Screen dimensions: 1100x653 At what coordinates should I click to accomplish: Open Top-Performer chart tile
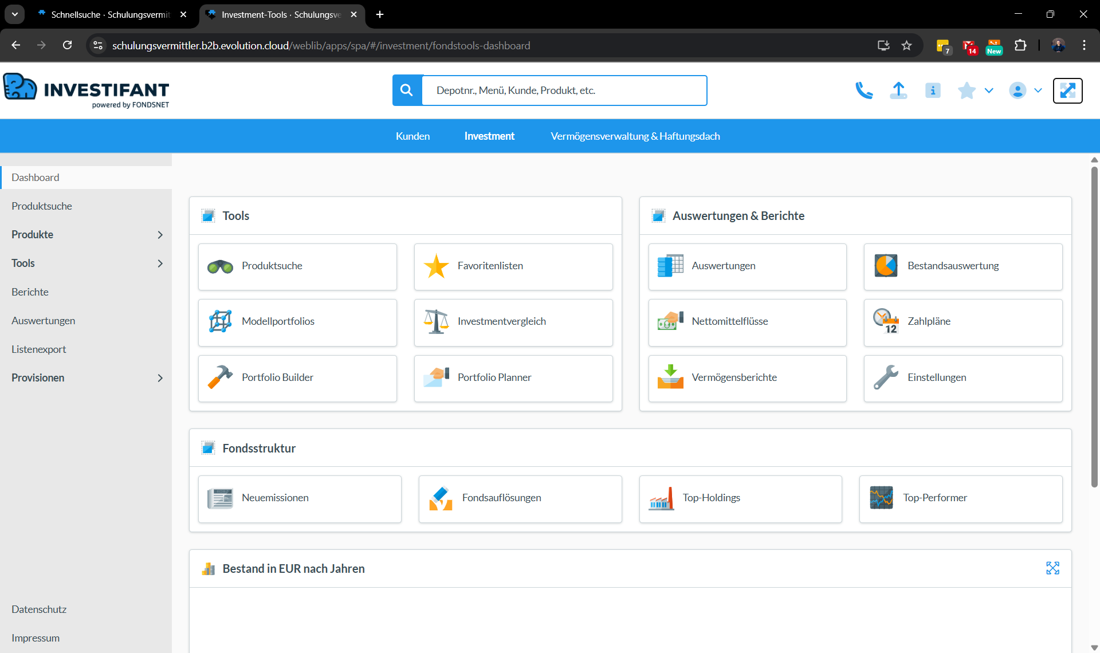click(961, 498)
